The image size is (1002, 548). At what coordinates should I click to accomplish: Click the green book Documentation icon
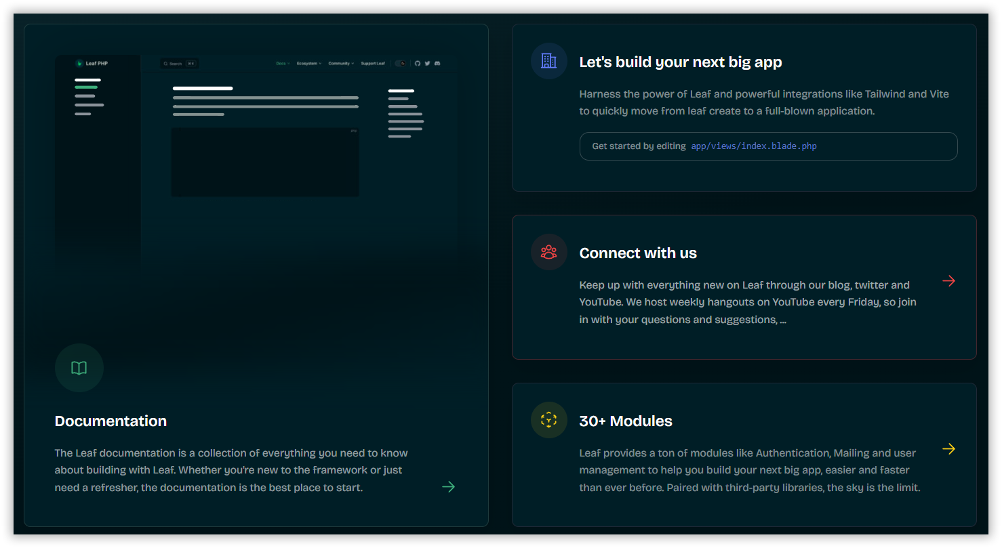79,368
